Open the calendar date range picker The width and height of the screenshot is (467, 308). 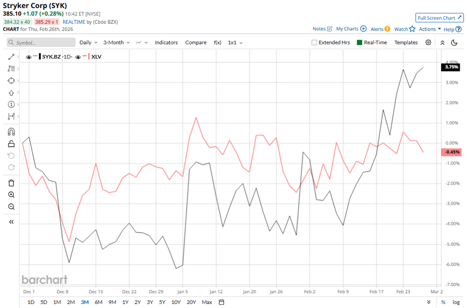pyautogui.click(x=222, y=302)
